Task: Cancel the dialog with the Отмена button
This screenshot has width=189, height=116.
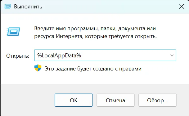Action: 115,100
